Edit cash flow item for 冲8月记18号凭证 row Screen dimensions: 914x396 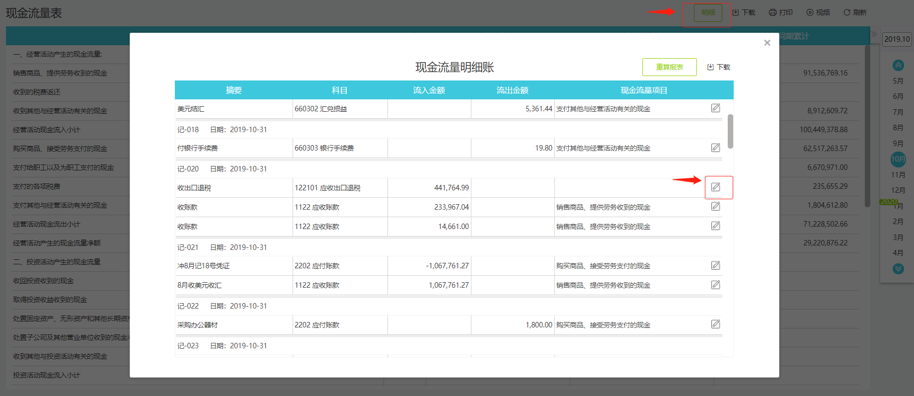coord(715,265)
